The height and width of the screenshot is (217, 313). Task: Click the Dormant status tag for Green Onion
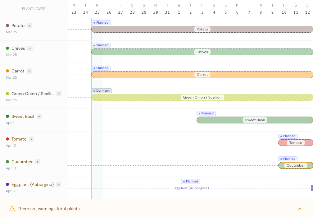pos(102,91)
